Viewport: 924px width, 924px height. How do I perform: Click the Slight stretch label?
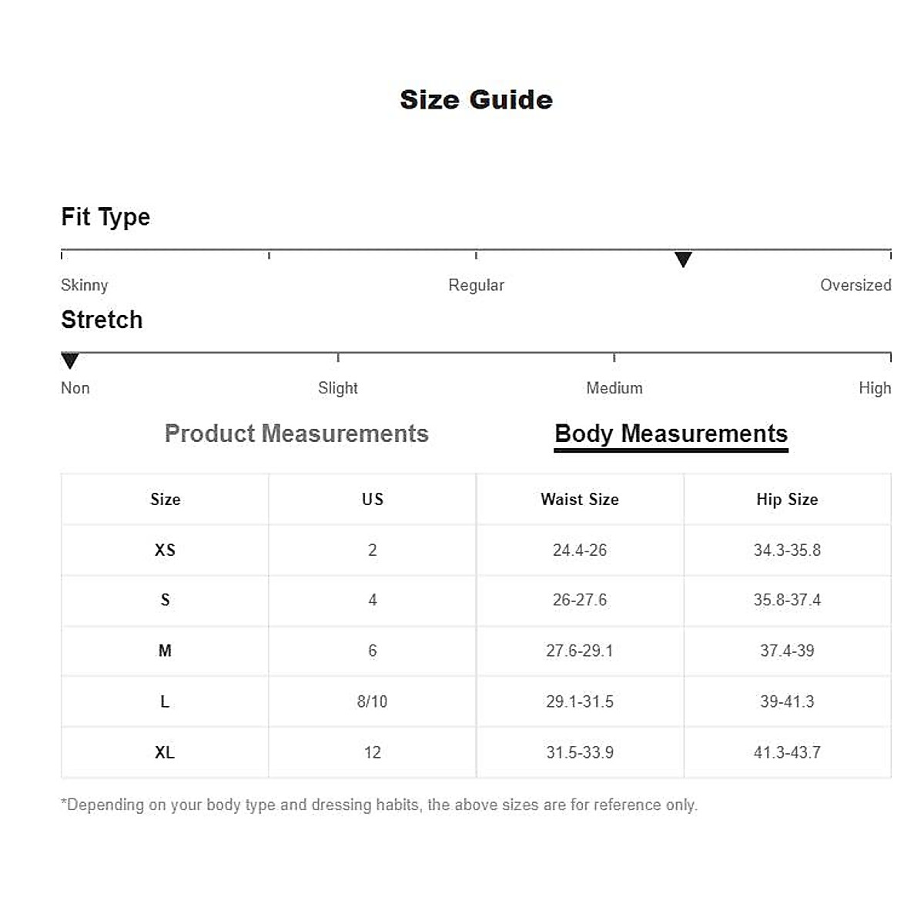click(x=338, y=388)
